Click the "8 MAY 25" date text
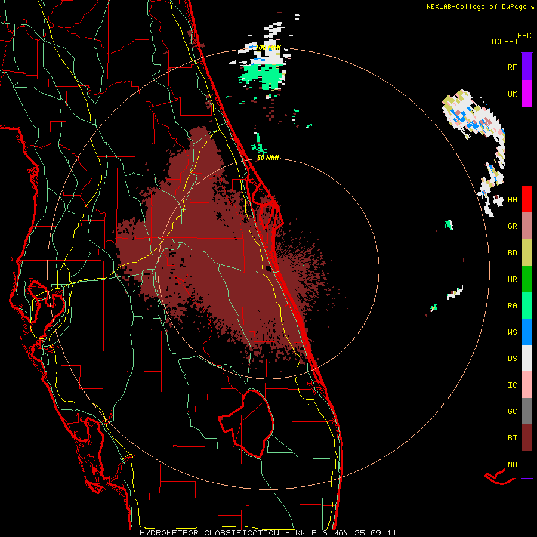 tap(343, 533)
